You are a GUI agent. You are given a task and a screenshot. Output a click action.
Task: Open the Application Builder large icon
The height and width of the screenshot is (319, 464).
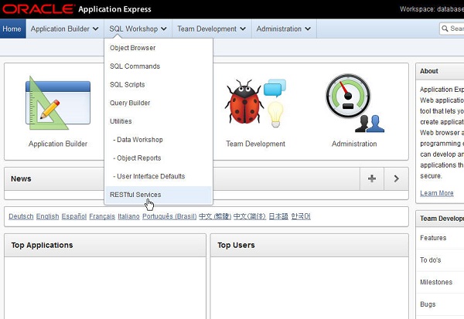(58, 104)
